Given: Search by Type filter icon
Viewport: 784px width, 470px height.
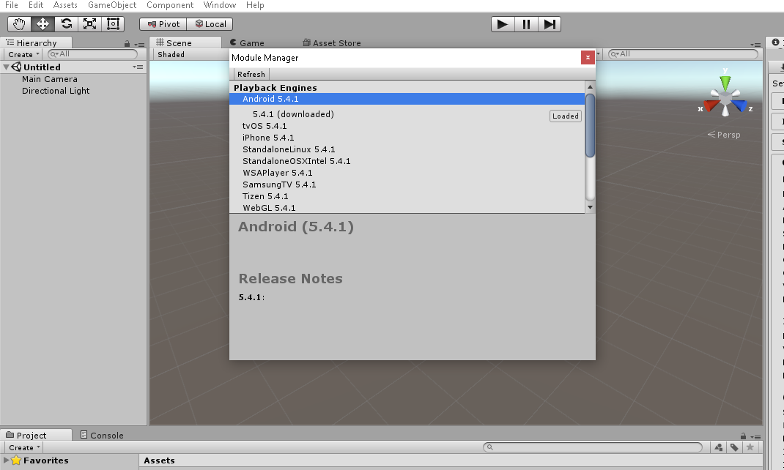Looking at the screenshot, I should pyautogui.click(x=719, y=447).
